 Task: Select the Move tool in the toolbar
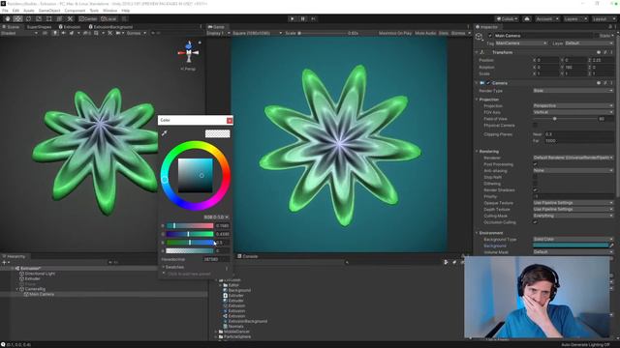[x=17, y=18]
